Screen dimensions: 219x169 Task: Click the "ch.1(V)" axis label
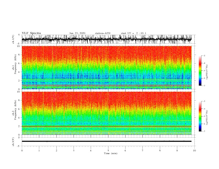pos(13,39)
